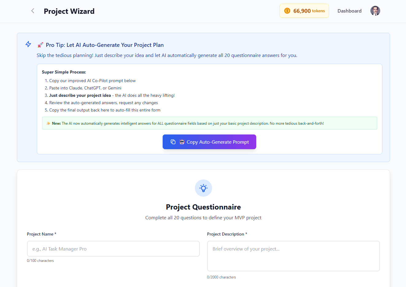Image resolution: width=406 pixels, height=287 pixels.
Task: Click the Project Questionnaire heading
Action: pyautogui.click(x=203, y=207)
